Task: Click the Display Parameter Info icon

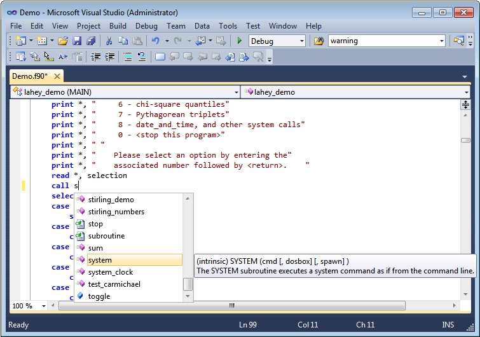Action: point(35,57)
